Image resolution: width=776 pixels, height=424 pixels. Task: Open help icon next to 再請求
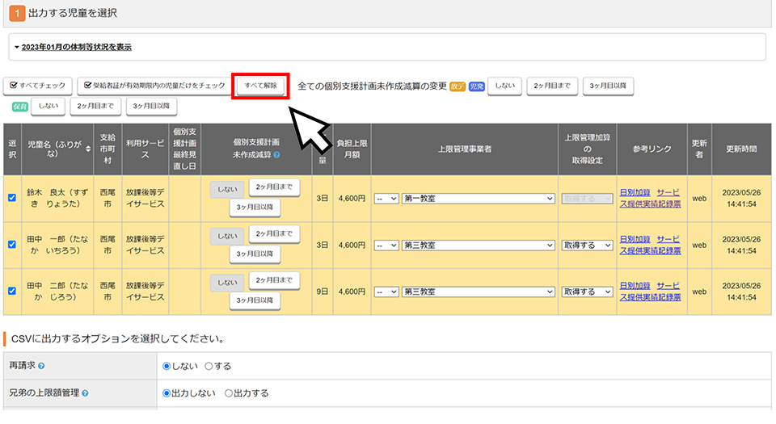tap(41, 366)
